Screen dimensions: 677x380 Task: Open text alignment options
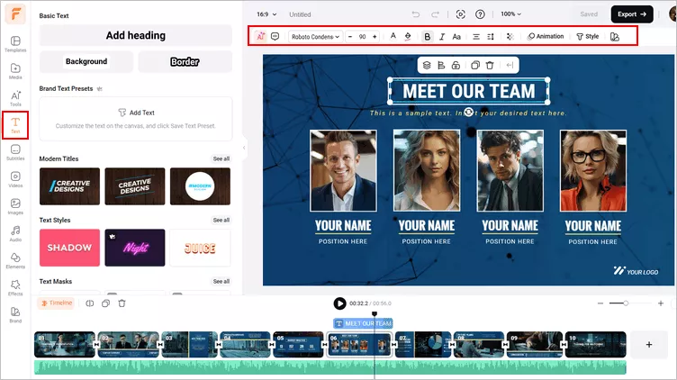point(476,37)
